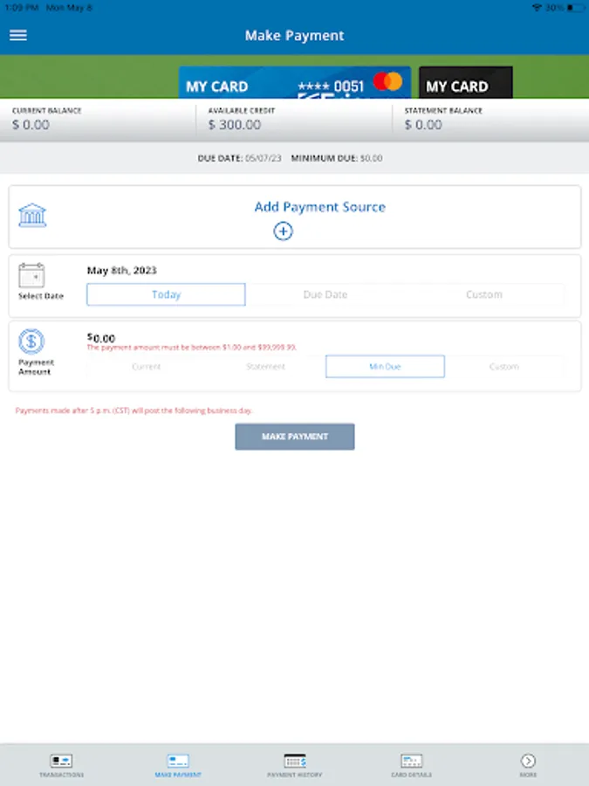Select the black MY CARD
589x786 pixels.
pyautogui.click(x=465, y=82)
